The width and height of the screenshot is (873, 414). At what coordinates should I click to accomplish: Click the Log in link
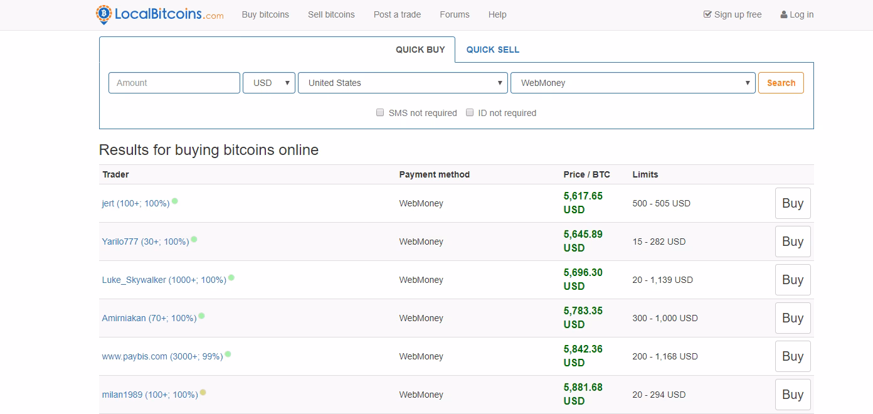click(797, 14)
